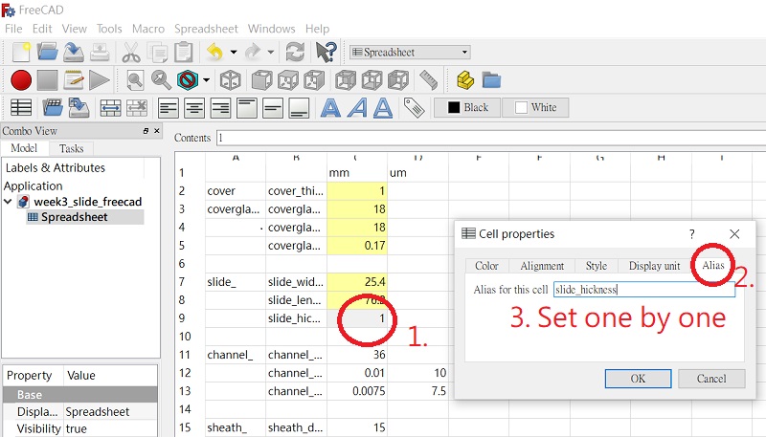Click the Contents input field
The image size is (766, 437).
[491, 138]
